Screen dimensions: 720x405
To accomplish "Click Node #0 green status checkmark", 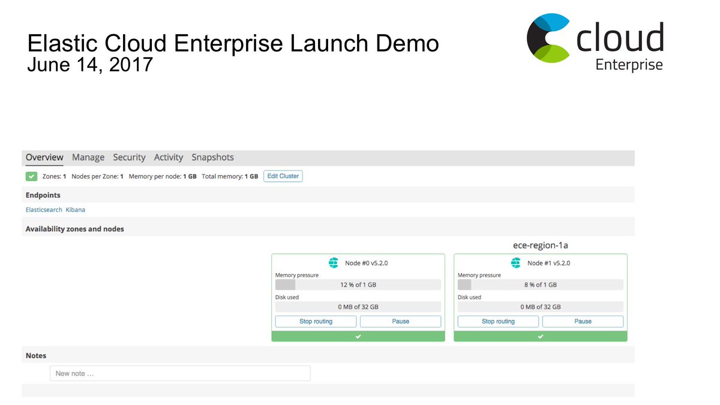I will click(x=358, y=337).
